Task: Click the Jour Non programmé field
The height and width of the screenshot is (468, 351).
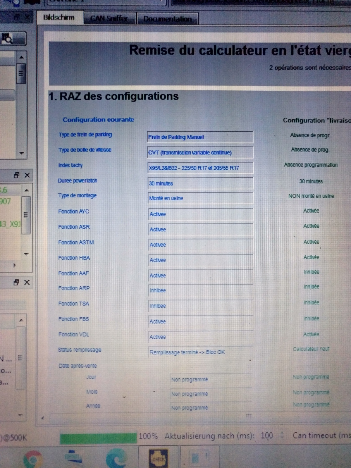Action: [x=211, y=379]
